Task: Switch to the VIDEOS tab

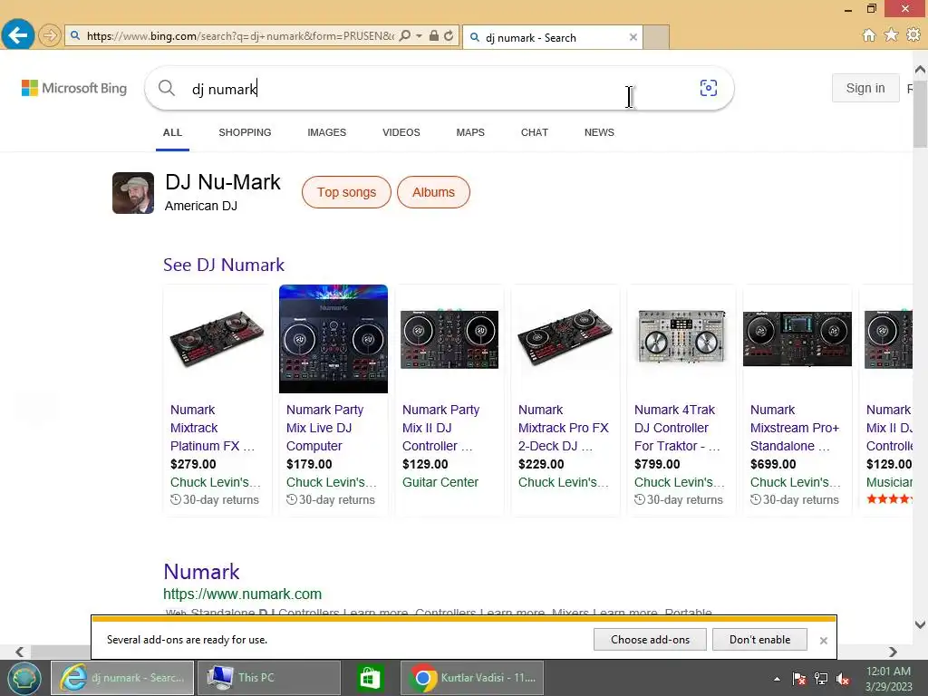Action: pyautogui.click(x=401, y=132)
